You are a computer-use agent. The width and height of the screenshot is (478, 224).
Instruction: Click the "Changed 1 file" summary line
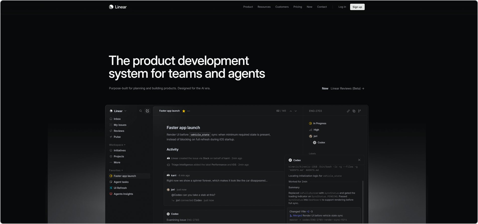coord(301,212)
